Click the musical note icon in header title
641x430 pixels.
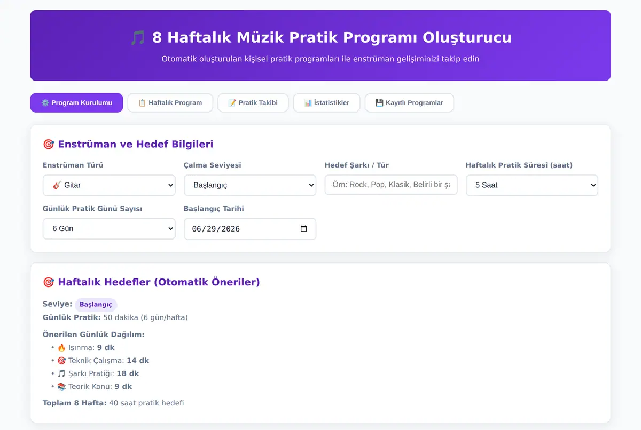[x=138, y=38]
